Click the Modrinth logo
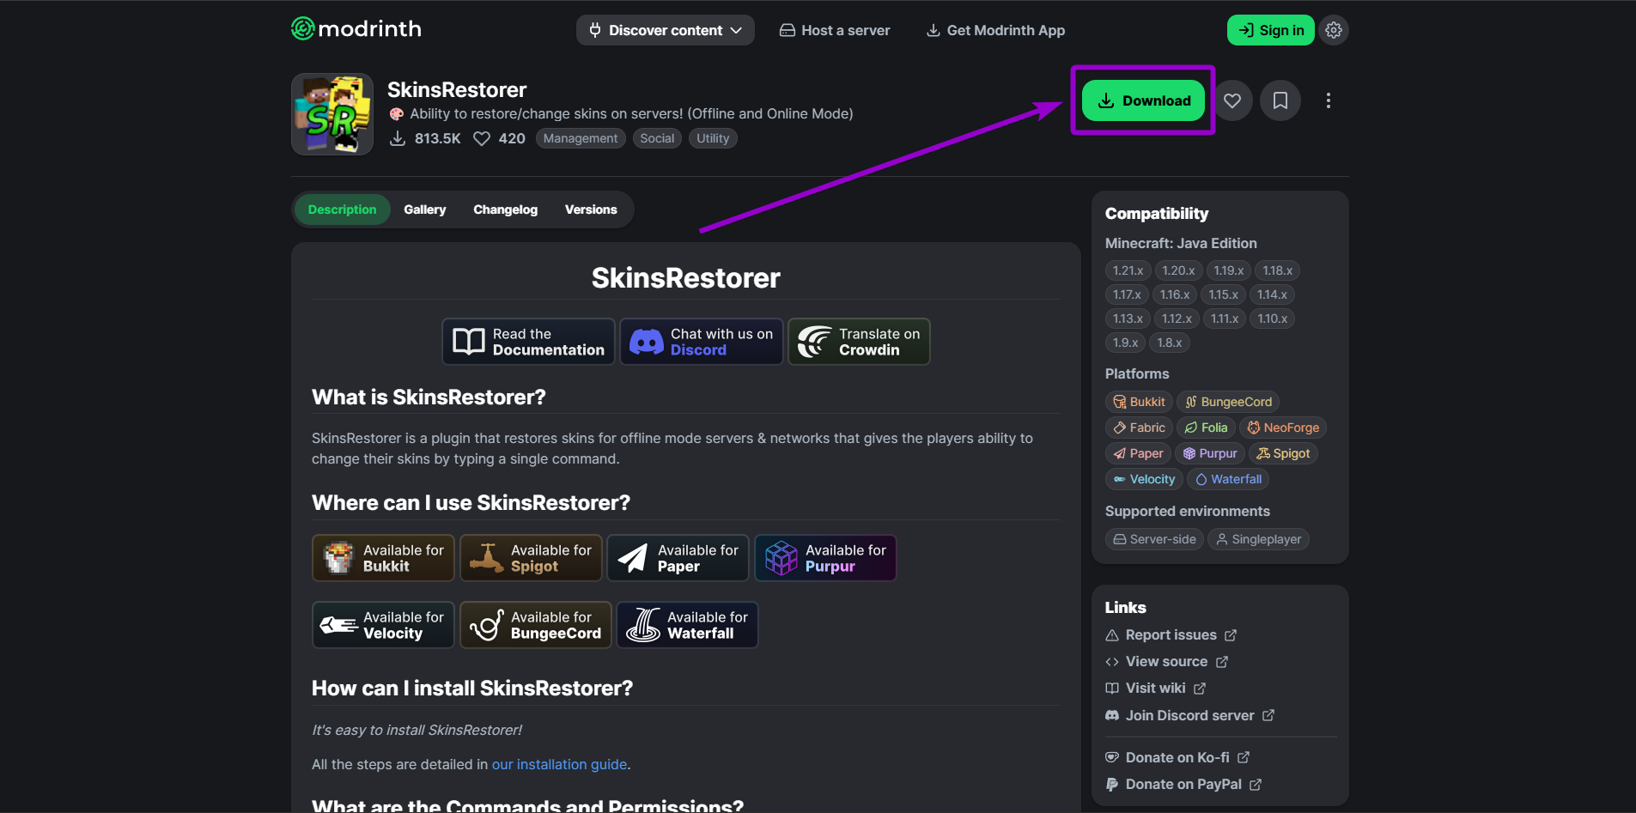 (x=356, y=29)
